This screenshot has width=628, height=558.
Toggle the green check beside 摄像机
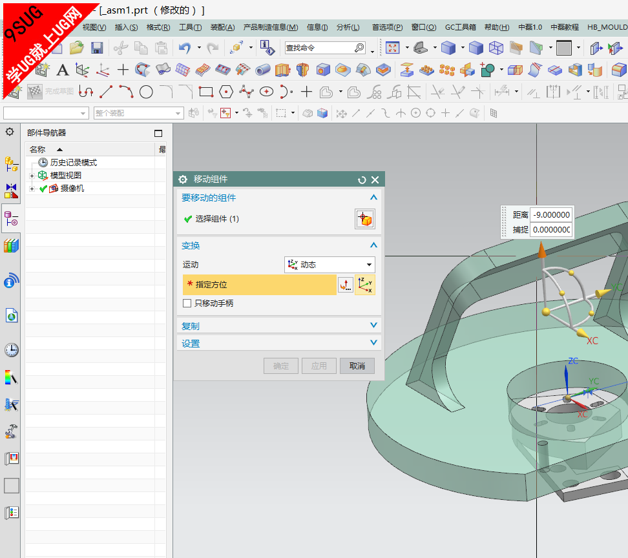click(x=43, y=189)
